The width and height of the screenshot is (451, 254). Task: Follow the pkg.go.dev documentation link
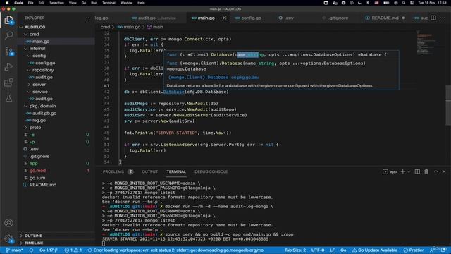(214, 78)
